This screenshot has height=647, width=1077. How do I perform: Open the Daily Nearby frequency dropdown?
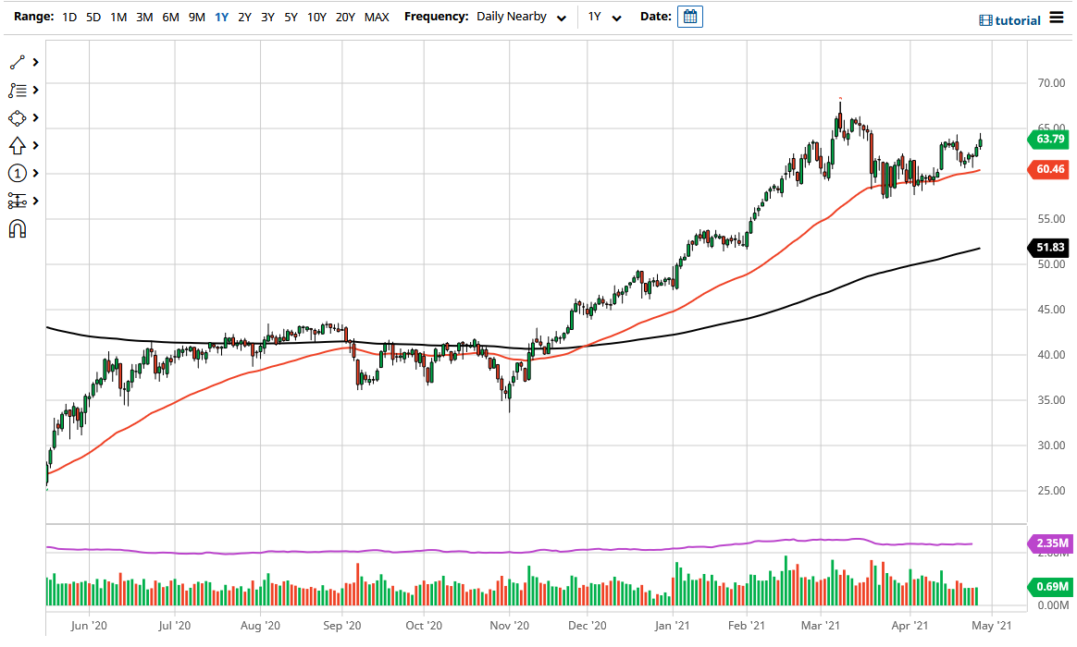click(x=521, y=17)
